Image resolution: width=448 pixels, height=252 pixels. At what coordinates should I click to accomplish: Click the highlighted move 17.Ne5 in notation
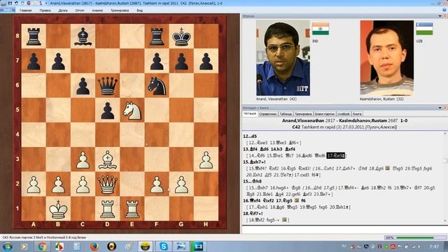(336, 155)
